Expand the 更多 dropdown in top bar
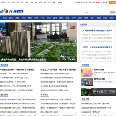 pos(60,2)
